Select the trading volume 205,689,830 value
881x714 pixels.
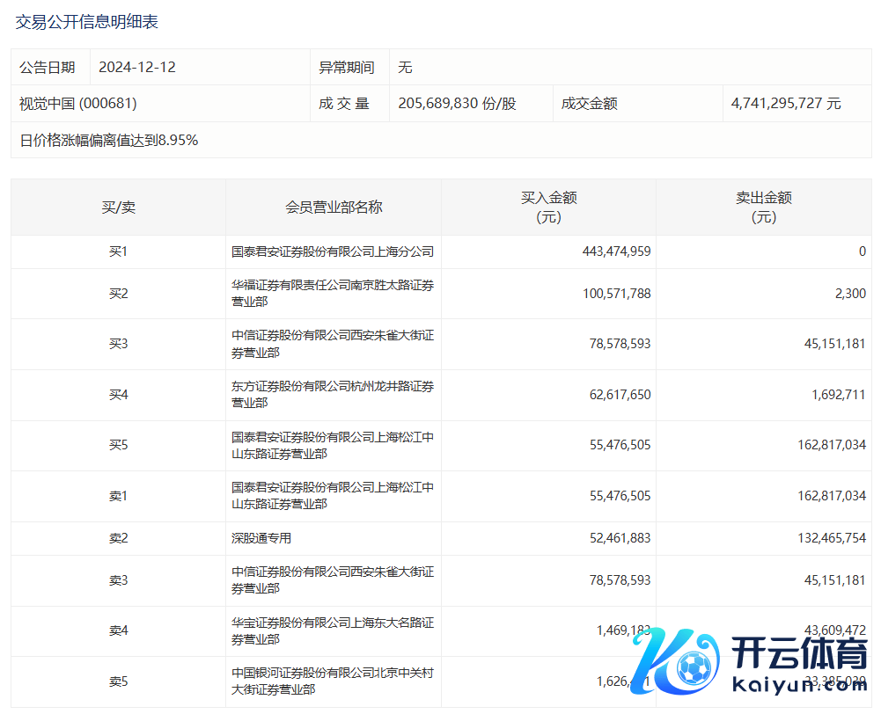[457, 104]
